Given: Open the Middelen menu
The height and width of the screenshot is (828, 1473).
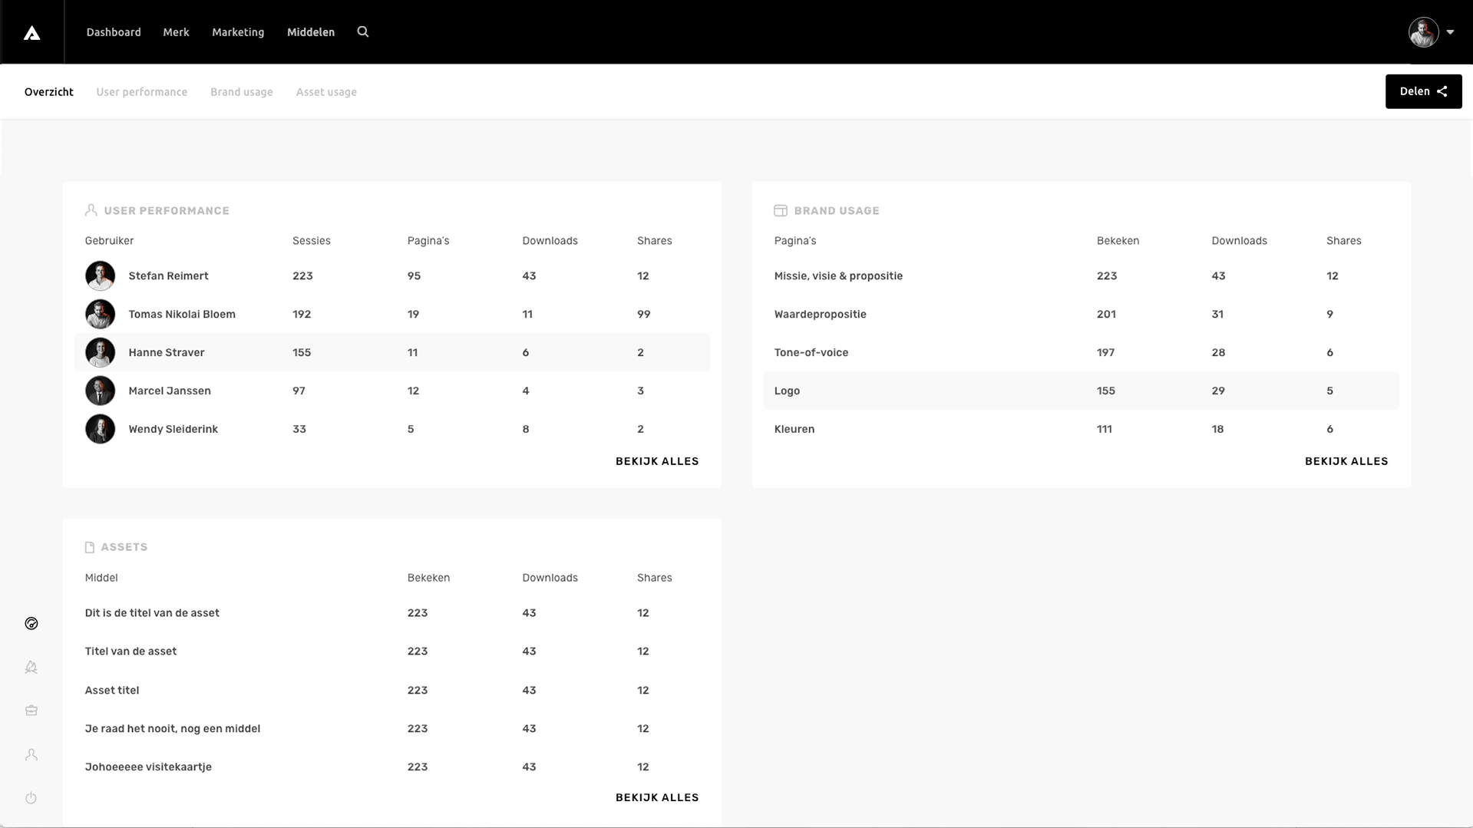Looking at the screenshot, I should tap(311, 32).
